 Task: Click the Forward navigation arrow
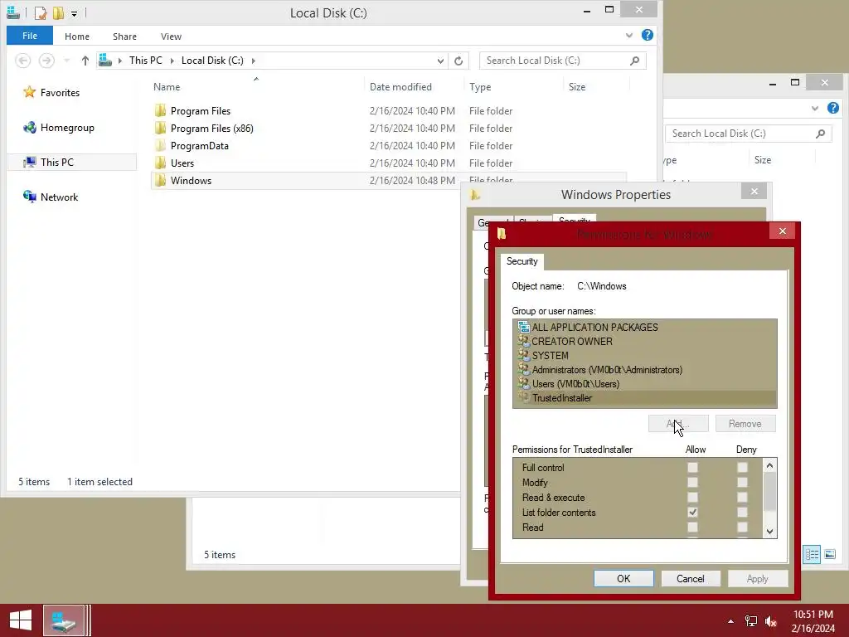tap(46, 60)
